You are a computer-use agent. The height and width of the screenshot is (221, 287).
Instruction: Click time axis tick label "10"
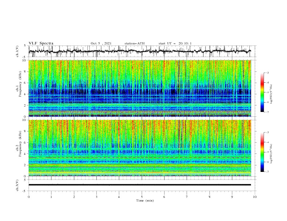coord(255,197)
